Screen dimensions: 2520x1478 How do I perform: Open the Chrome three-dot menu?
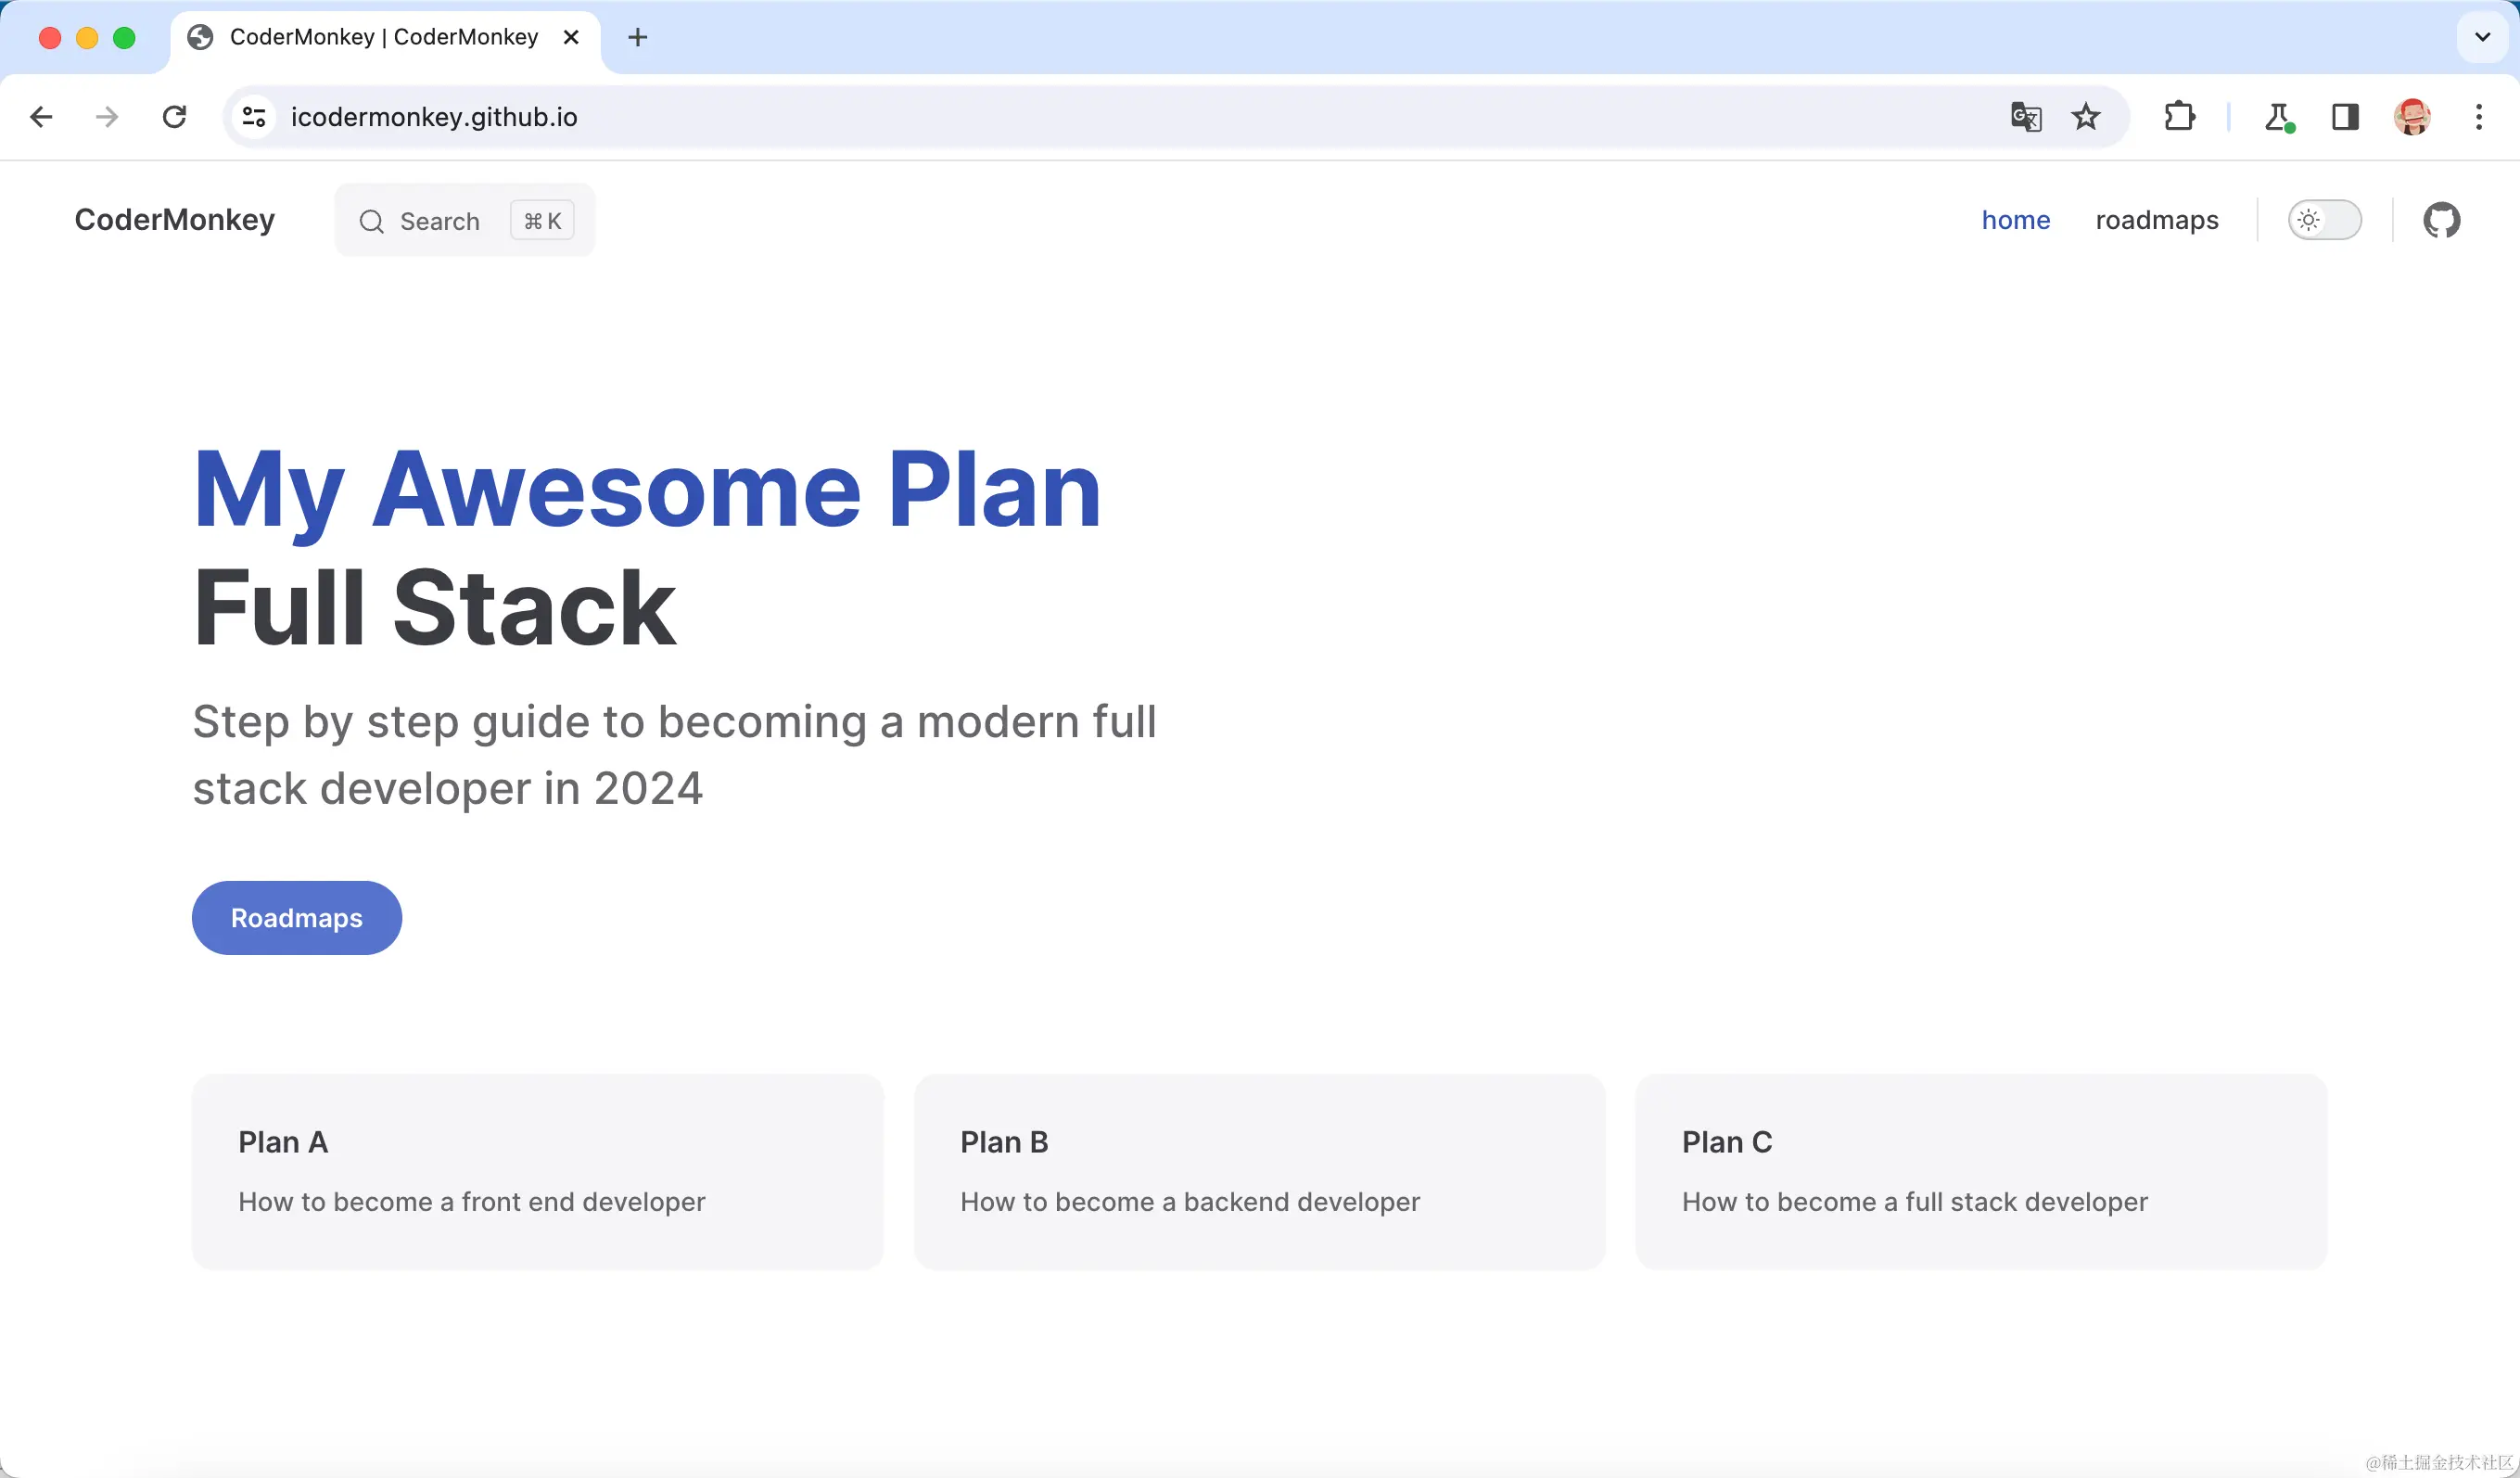click(x=2479, y=117)
